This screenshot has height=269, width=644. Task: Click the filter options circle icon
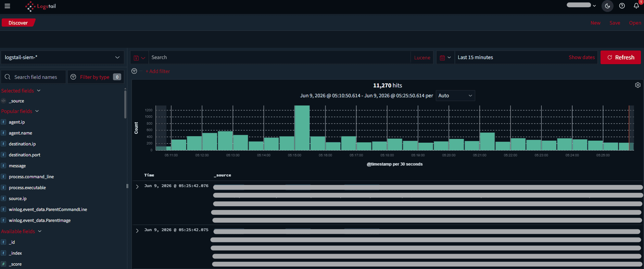[x=134, y=71]
